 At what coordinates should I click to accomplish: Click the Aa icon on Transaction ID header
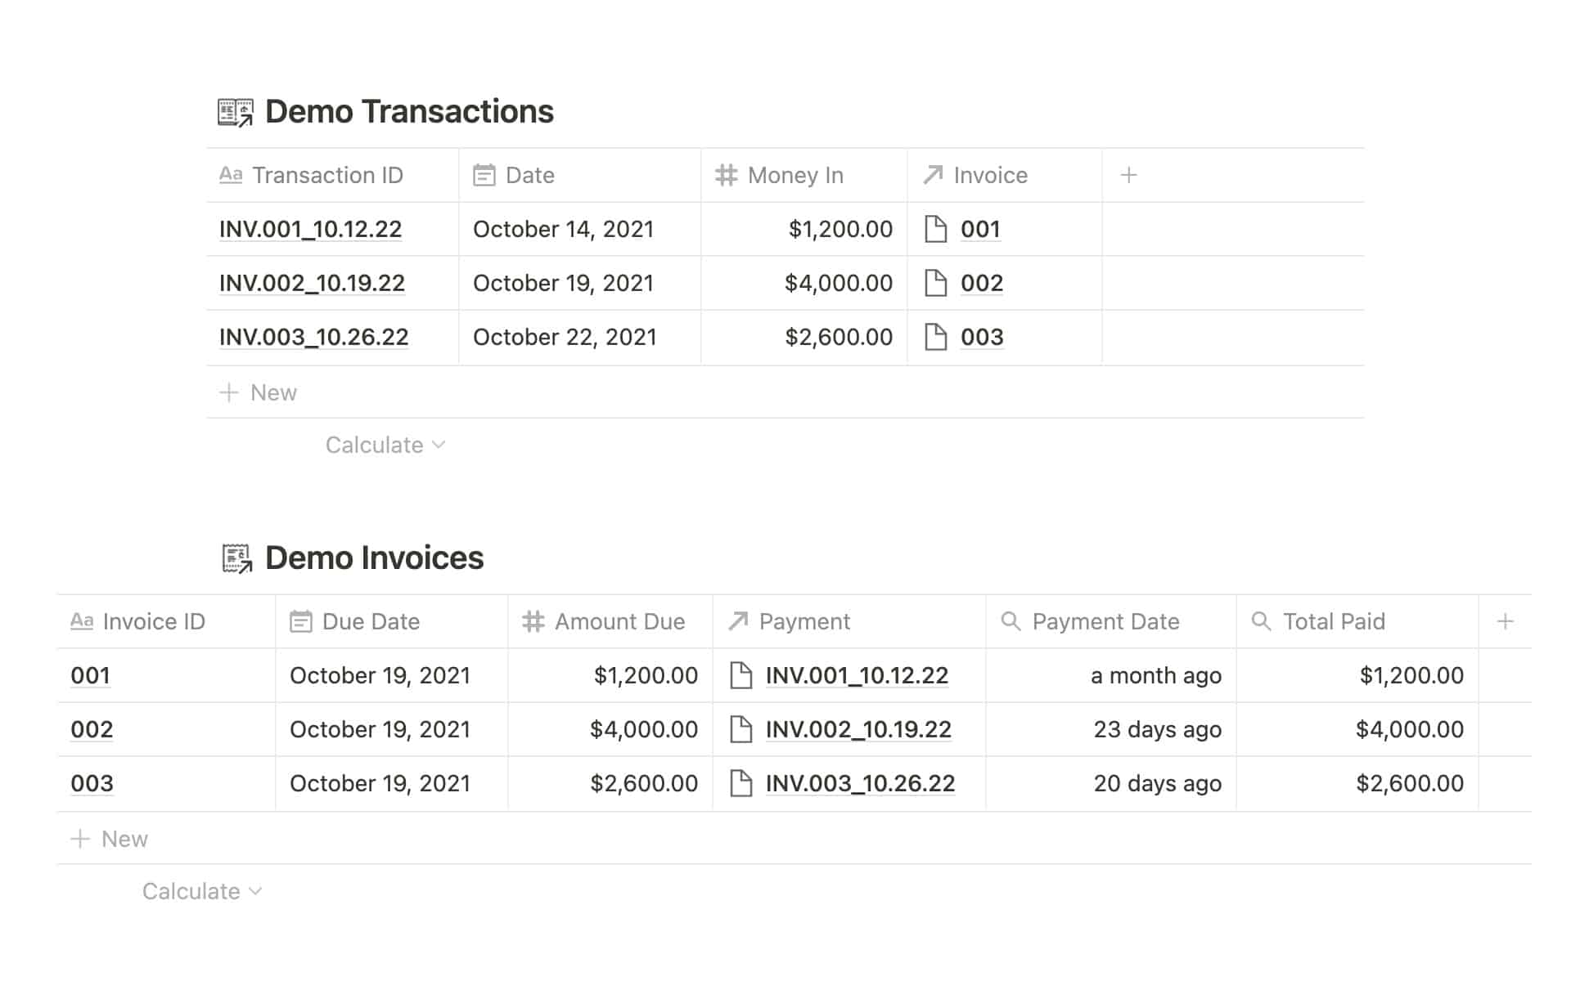[232, 174]
